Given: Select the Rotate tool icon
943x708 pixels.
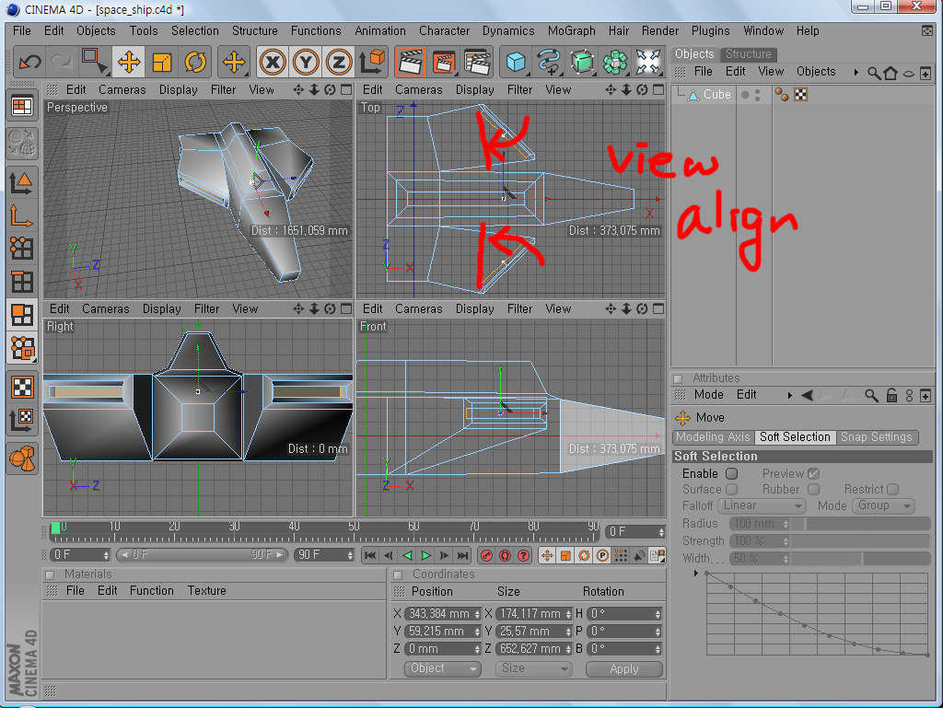Looking at the screenshot, I should pyautogui.click(x=195, y=63).
